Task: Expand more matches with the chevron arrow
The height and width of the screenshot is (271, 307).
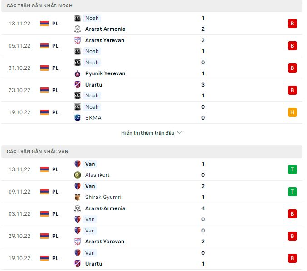Action: click(x=179, y=133)
